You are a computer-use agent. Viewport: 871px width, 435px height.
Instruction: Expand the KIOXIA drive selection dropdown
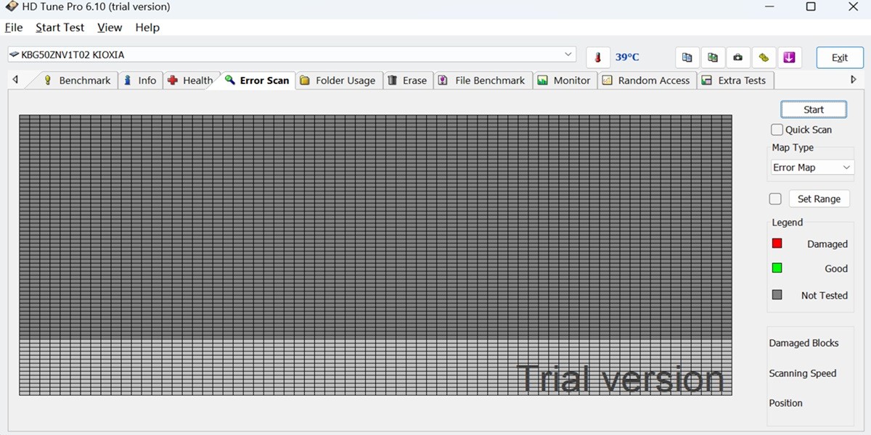click(568, 55)
